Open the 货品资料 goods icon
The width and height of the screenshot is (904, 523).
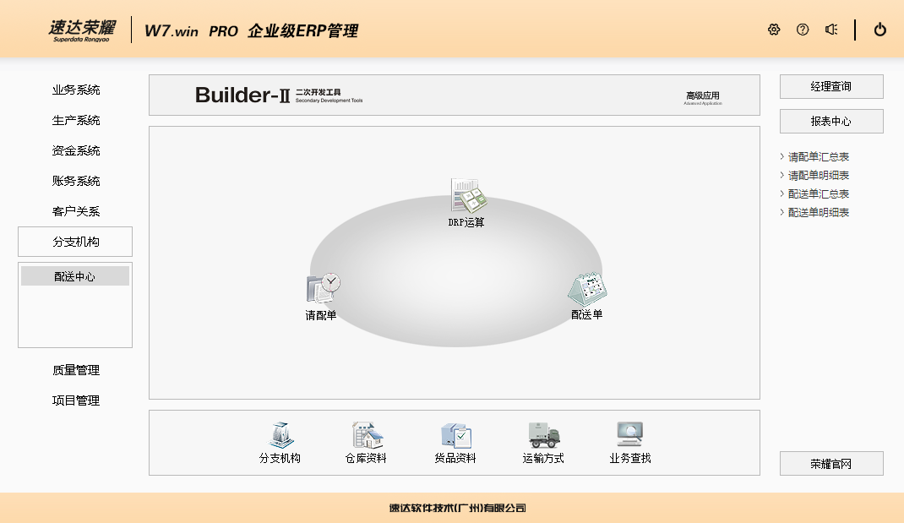pos(455,435)
